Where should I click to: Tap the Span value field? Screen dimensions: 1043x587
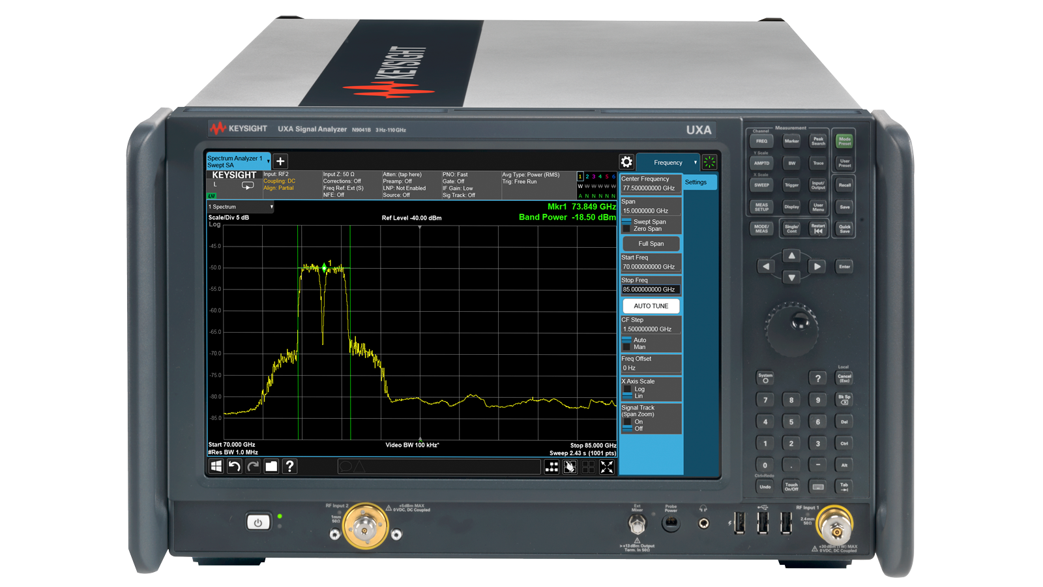pos(651,211)
